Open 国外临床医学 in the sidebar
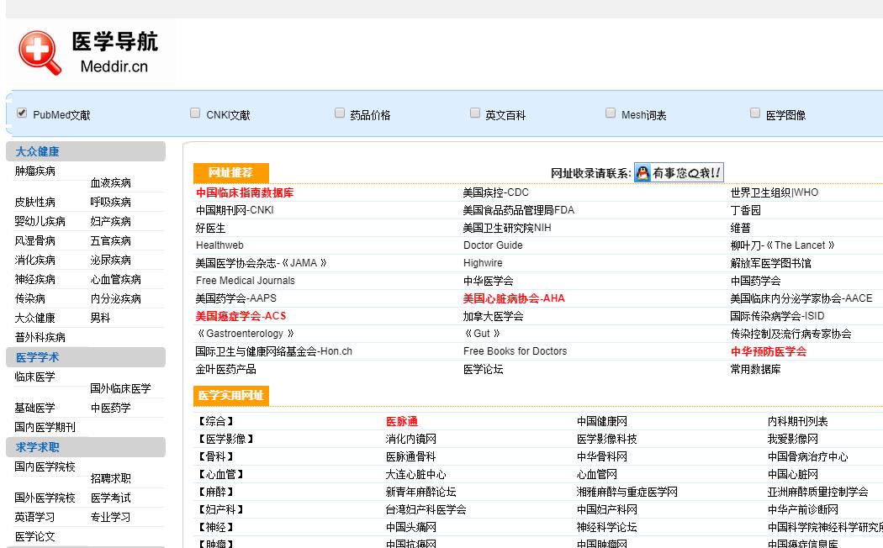Image resolution: width=883 pixels, height=548 pixels. pos(120,389)
